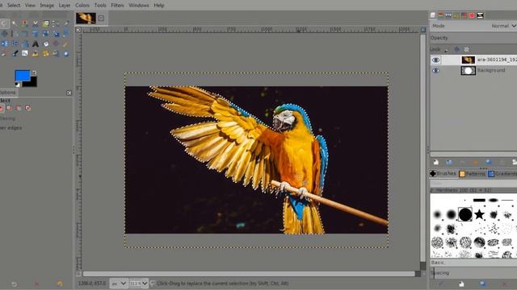Screen dimensions: 517x290
Task: Set selection mode to Intersect
Action: pyautogui.click(x=28, y=108)
